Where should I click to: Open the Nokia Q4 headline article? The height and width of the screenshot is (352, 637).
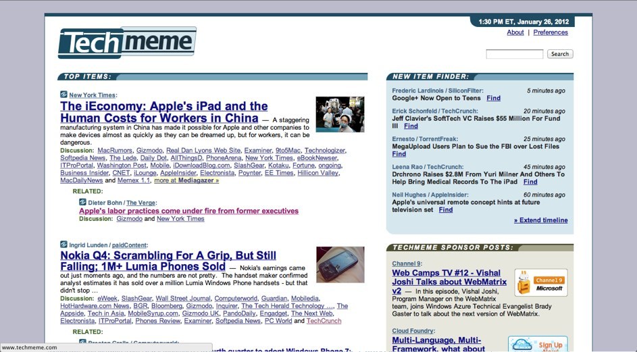168,261
